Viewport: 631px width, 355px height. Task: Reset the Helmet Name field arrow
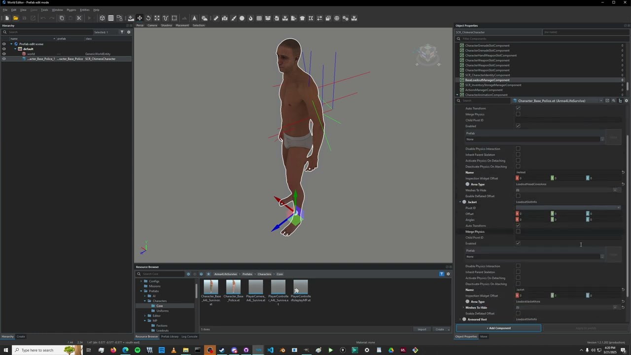tap(623, 172)
